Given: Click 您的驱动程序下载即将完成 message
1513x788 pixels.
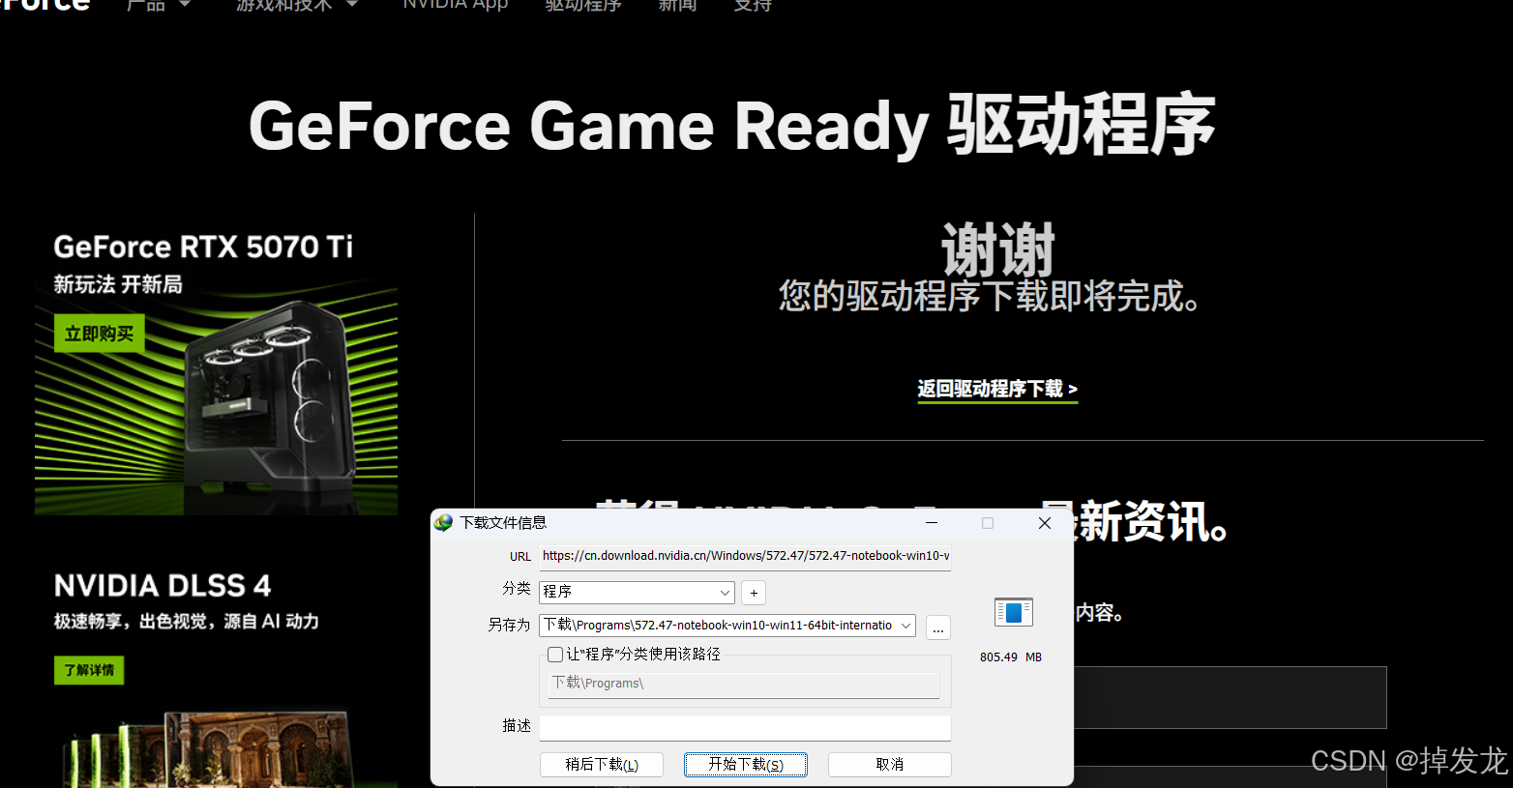Looking at the screenshot, I should (990, 296).
